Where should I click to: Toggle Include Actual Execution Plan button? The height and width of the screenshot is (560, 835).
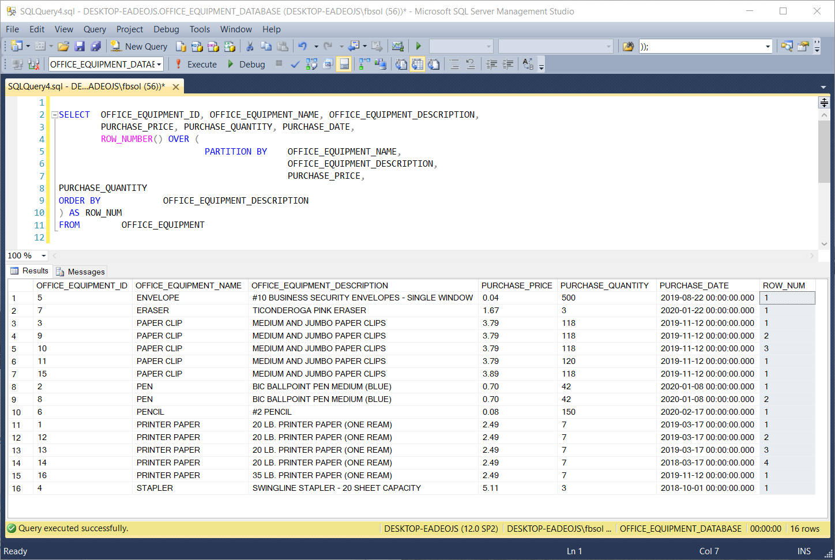[364, 64]
